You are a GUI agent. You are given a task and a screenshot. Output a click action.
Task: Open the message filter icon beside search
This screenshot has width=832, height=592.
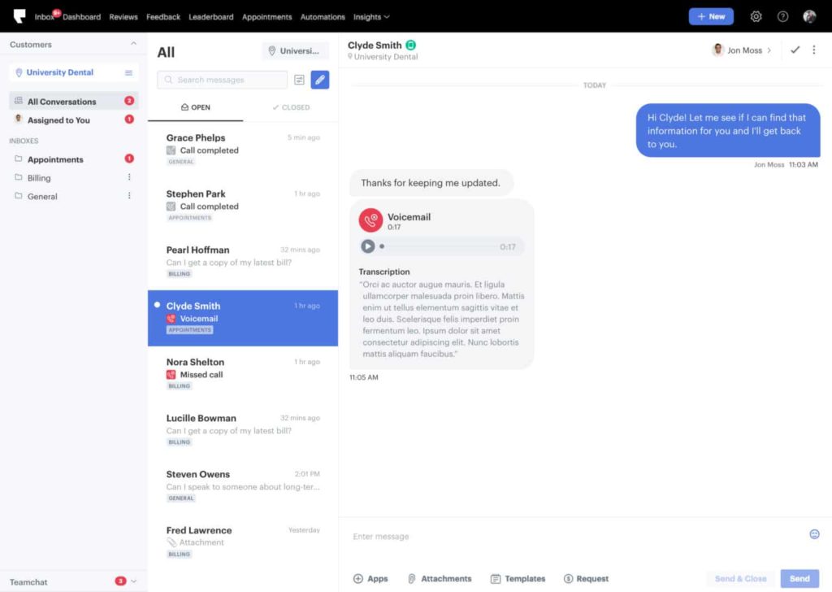coord(299,80)
